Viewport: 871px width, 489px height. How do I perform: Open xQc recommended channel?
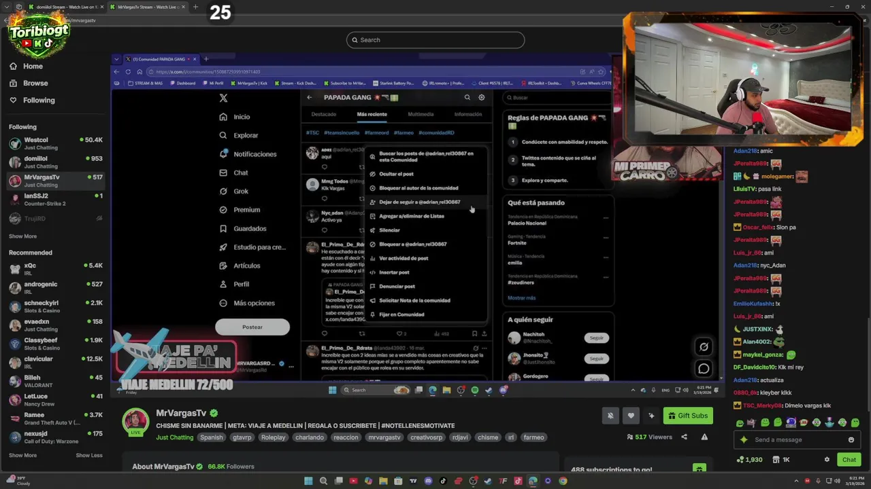pos(55,269)
